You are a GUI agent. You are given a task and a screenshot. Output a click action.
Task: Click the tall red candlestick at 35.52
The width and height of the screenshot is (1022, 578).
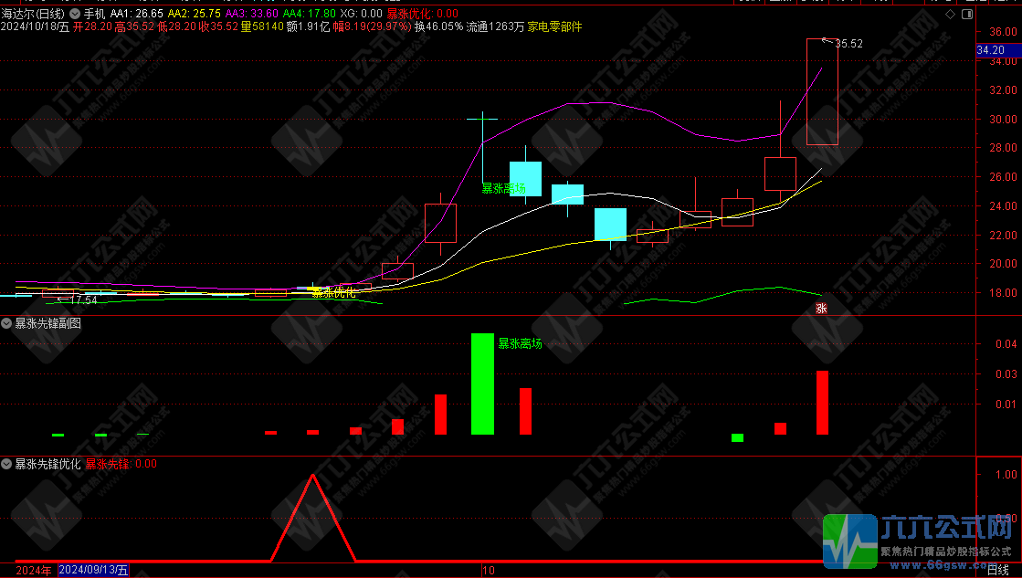point(822,91)
